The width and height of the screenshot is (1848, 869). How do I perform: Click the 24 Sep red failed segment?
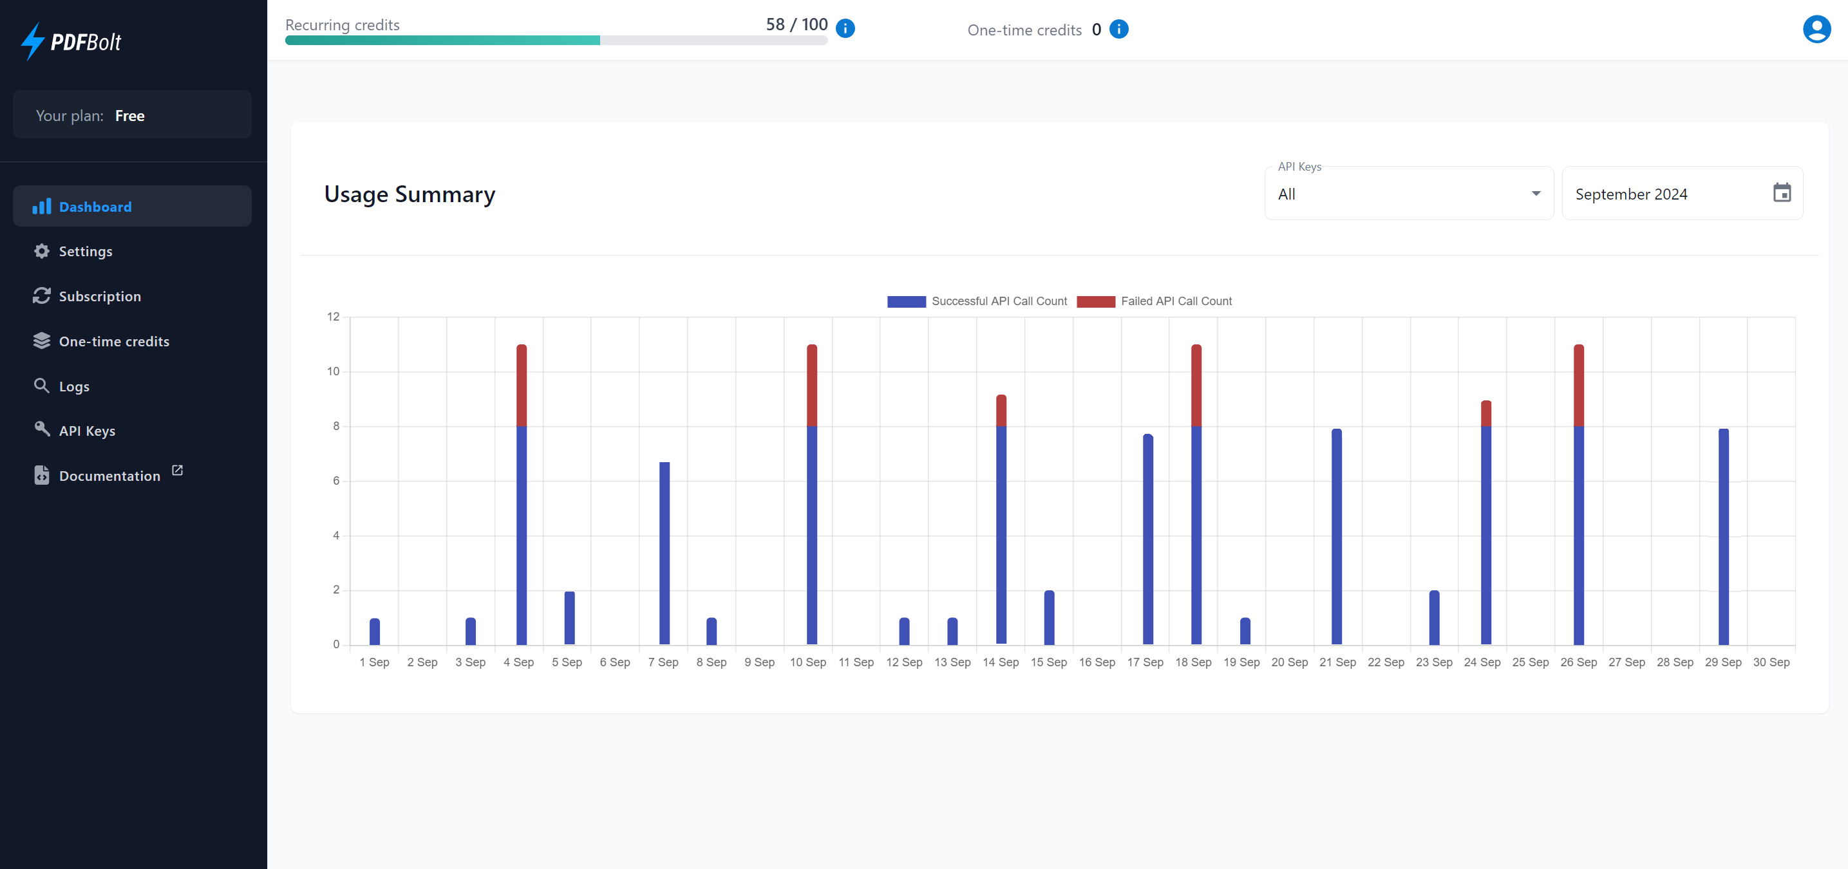tap(1486, 414)
